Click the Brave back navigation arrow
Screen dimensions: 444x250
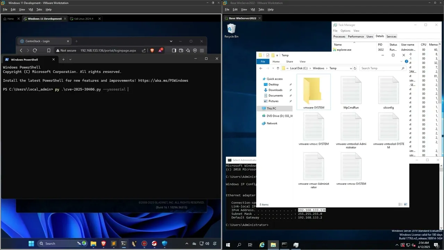click(x=21, y=50)
